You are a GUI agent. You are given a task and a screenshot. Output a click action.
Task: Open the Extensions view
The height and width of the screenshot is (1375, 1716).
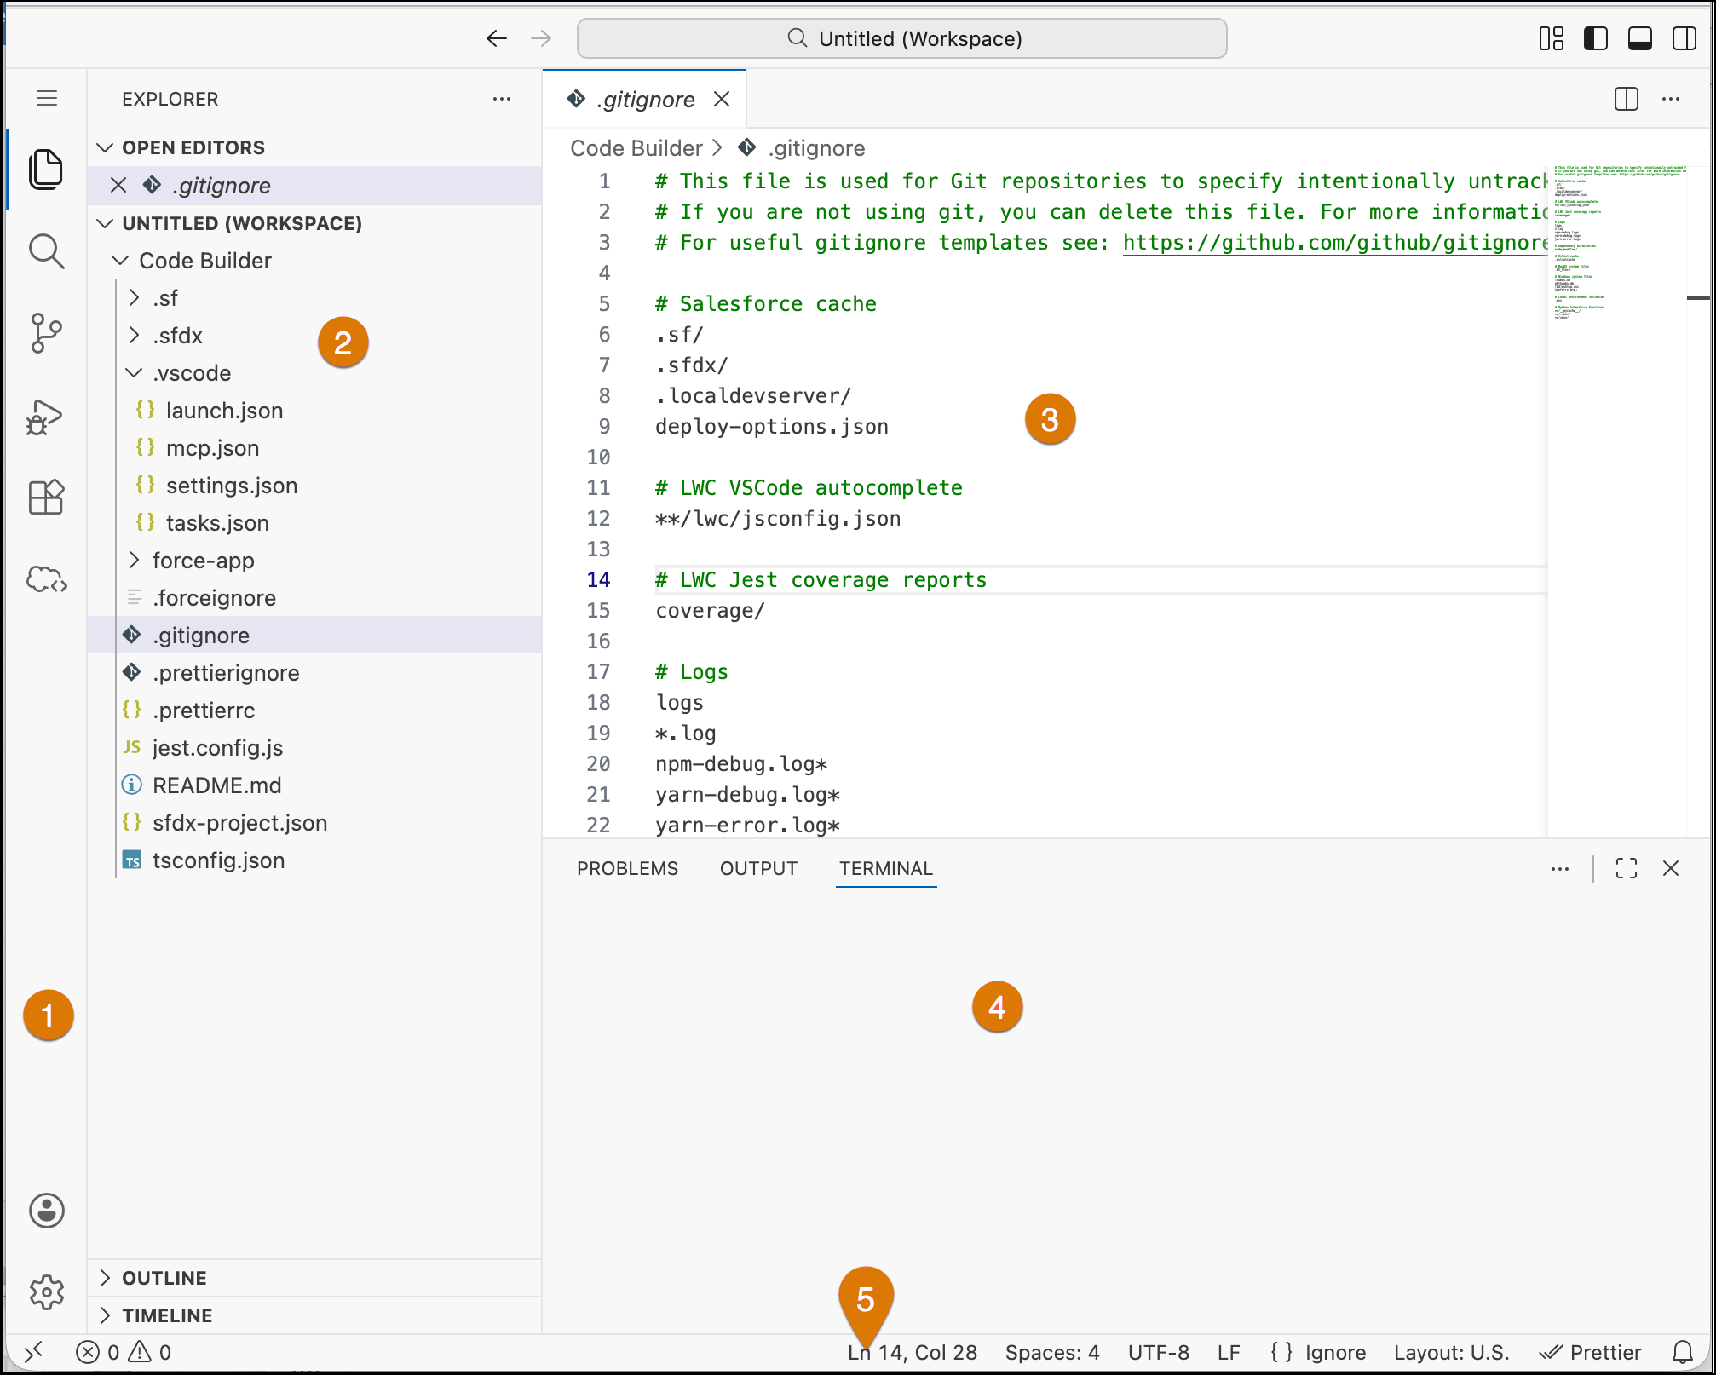47,498
